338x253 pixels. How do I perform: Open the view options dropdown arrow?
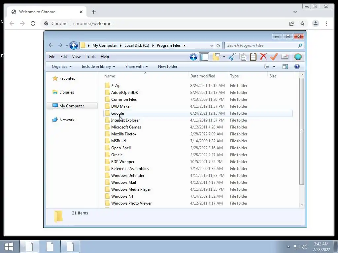coord(274,67)
